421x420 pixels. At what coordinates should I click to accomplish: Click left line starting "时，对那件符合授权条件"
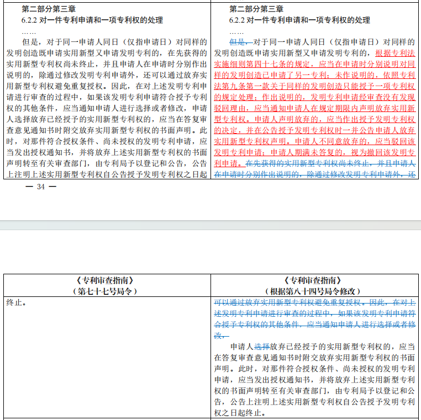point(107,141)
